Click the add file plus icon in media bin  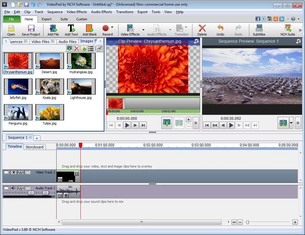(x=84, y=48)
